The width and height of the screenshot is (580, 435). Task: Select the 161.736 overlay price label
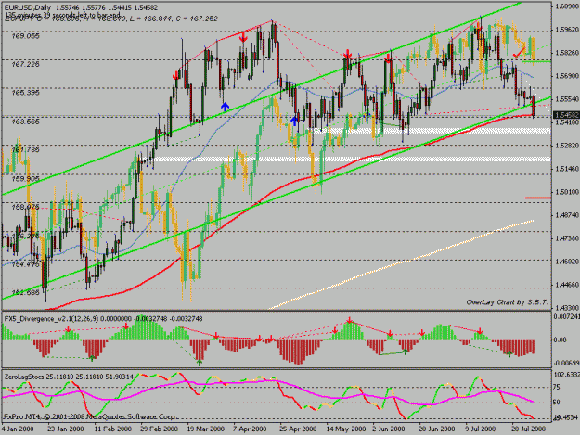(26, 149)
